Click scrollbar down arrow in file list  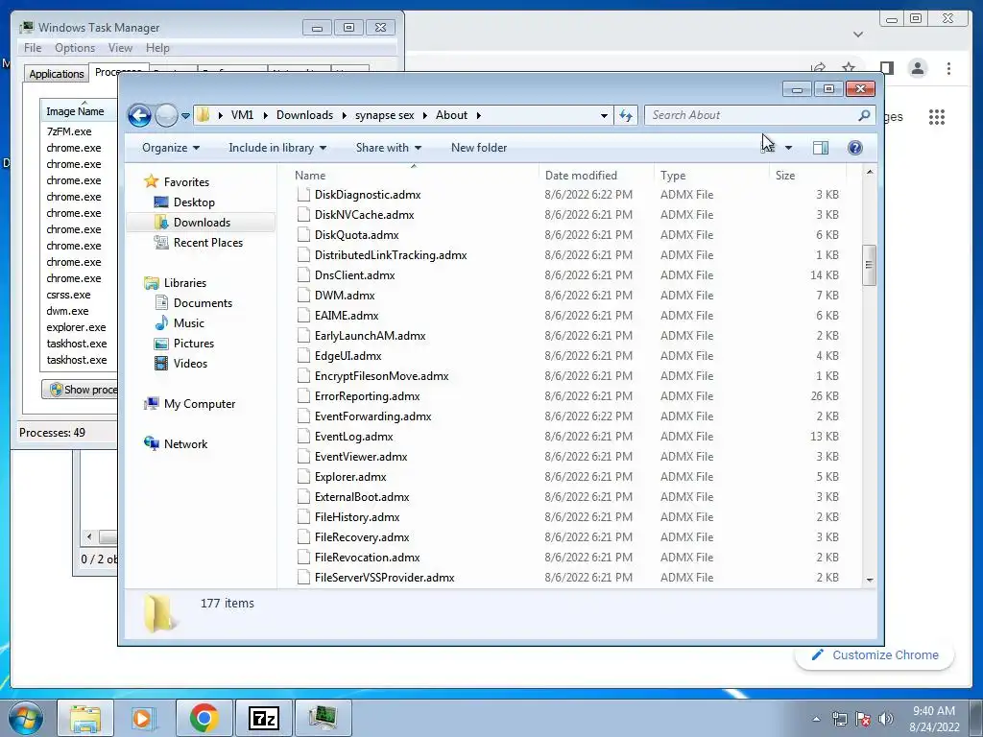coord(870,580)
